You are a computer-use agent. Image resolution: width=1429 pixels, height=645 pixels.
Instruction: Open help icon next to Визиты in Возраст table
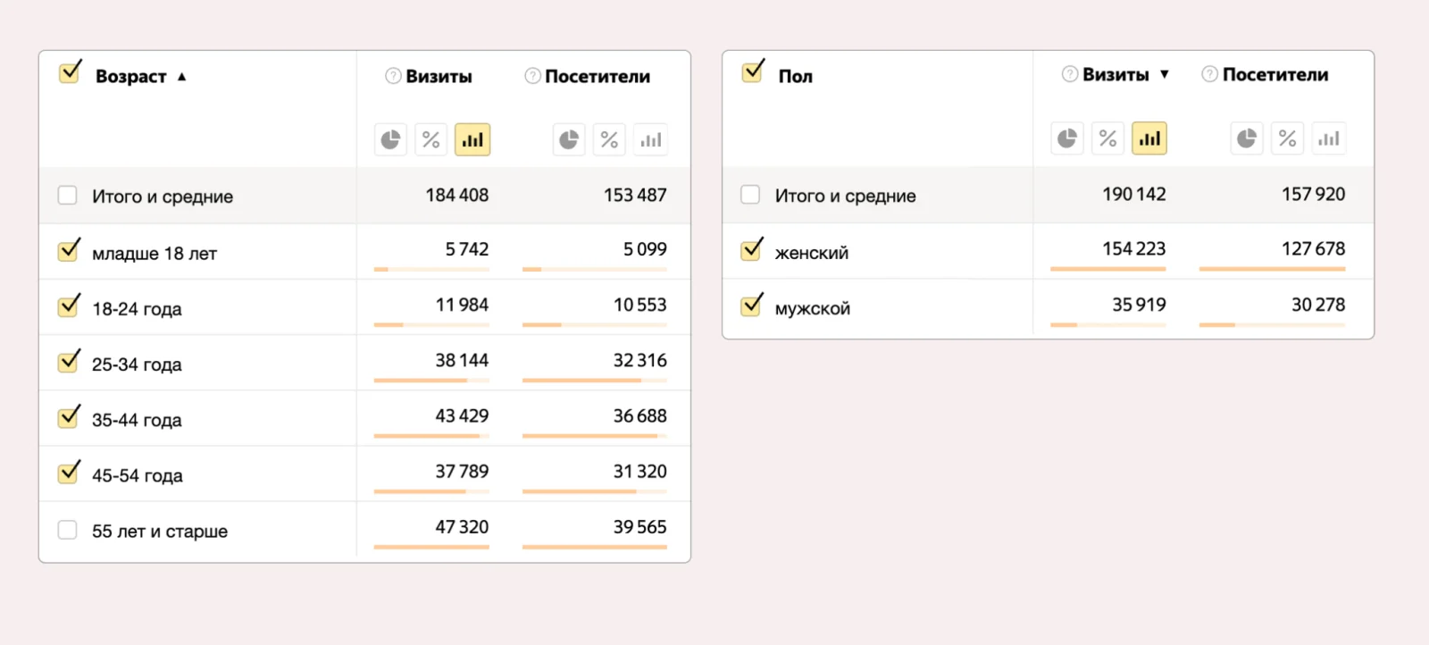393,76
